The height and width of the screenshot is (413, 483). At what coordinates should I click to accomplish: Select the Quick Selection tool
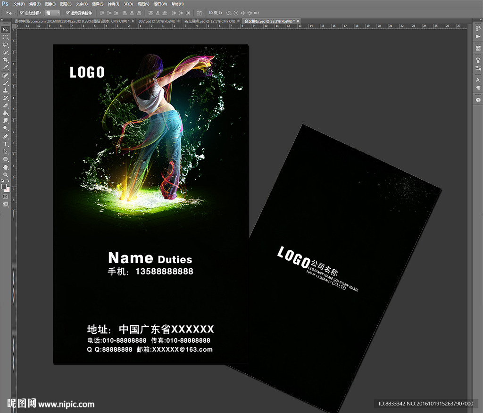pos(6,52)
